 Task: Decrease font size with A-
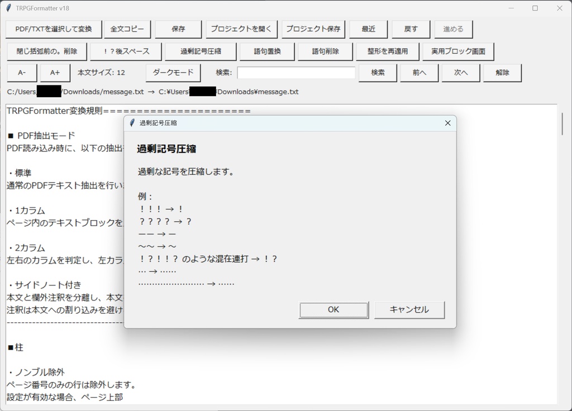(x=22, y=73)
